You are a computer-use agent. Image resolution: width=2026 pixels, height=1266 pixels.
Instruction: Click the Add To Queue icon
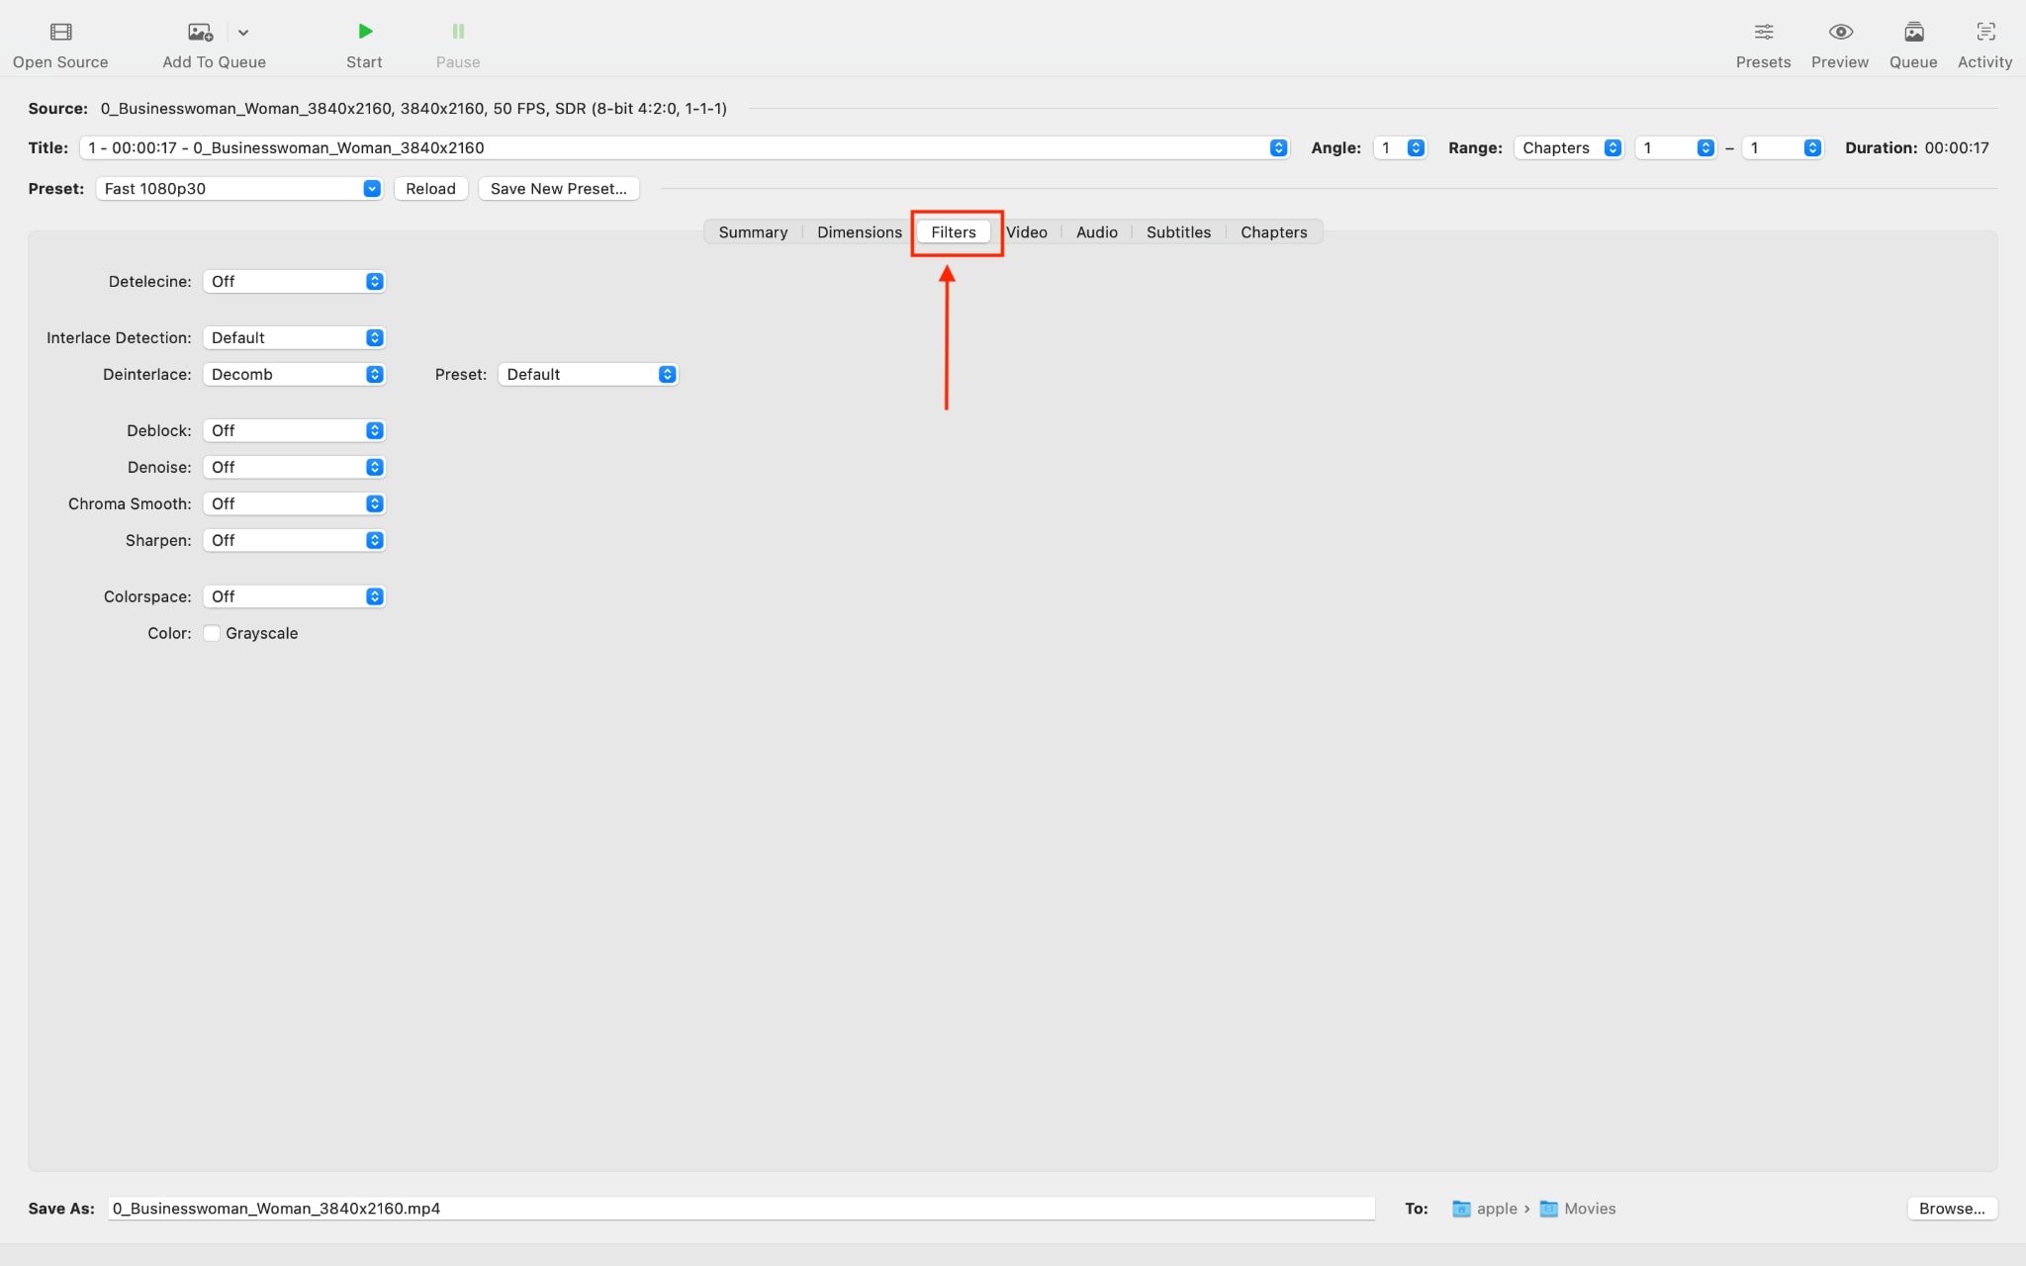(200, 33)
